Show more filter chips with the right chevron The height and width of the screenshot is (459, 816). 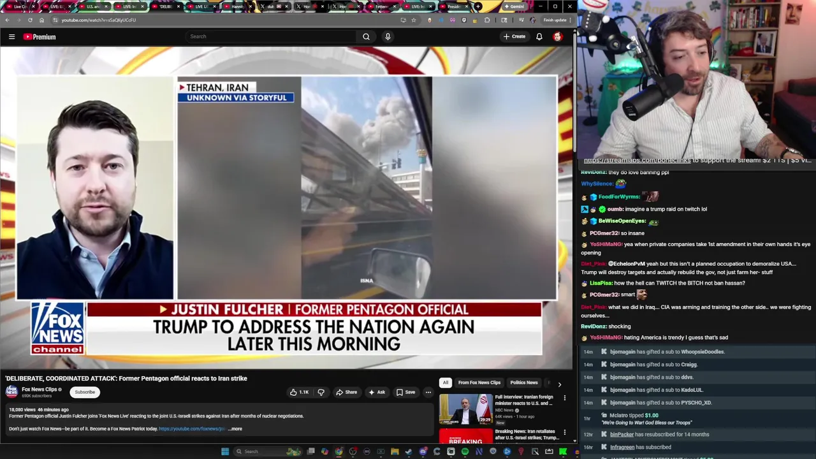(559, 384)
